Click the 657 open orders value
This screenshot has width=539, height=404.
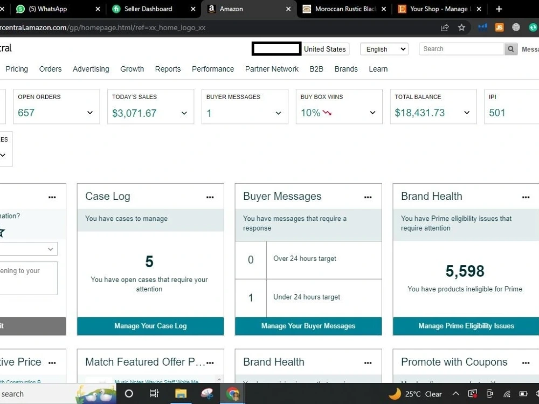click(26, 113)
